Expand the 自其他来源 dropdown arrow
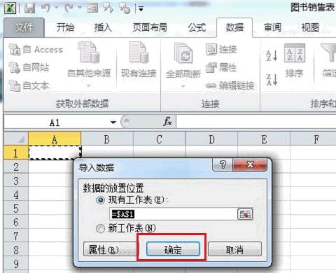Screen dimensions: 336x273 coord(88,85)
